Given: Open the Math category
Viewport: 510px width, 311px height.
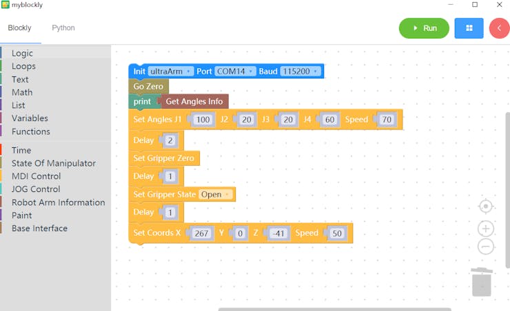Looking at the screenshot, I should [x=55, y=92].
